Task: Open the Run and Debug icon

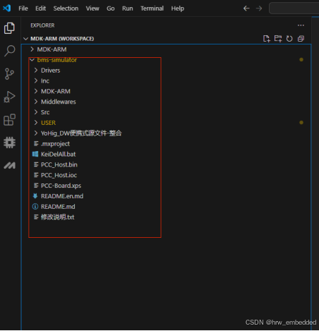Action: click(9, 97)
